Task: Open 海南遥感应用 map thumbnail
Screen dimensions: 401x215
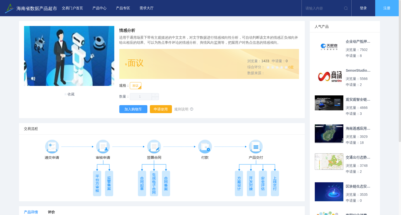Action: pyautogui.click(x=329, y=134)
